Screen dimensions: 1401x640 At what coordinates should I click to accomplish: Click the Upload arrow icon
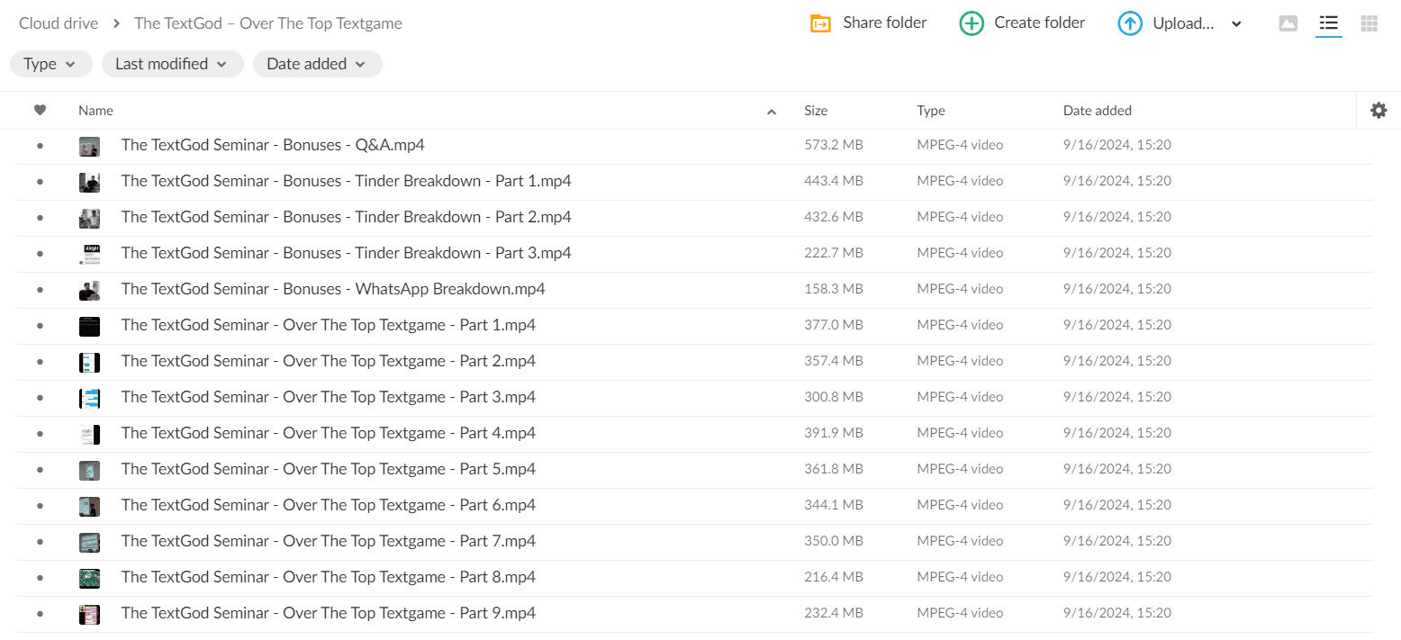coord(1130,23)
